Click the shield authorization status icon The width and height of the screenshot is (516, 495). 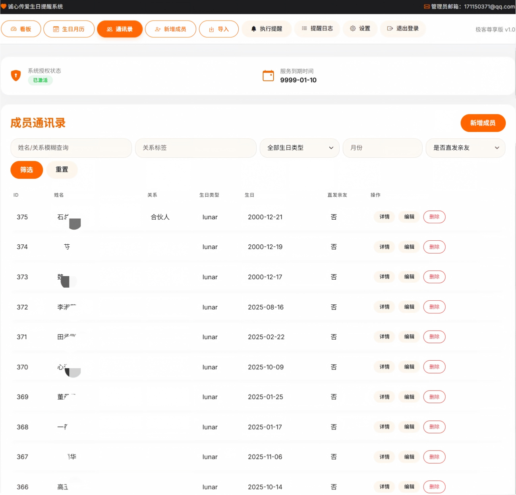16,75
